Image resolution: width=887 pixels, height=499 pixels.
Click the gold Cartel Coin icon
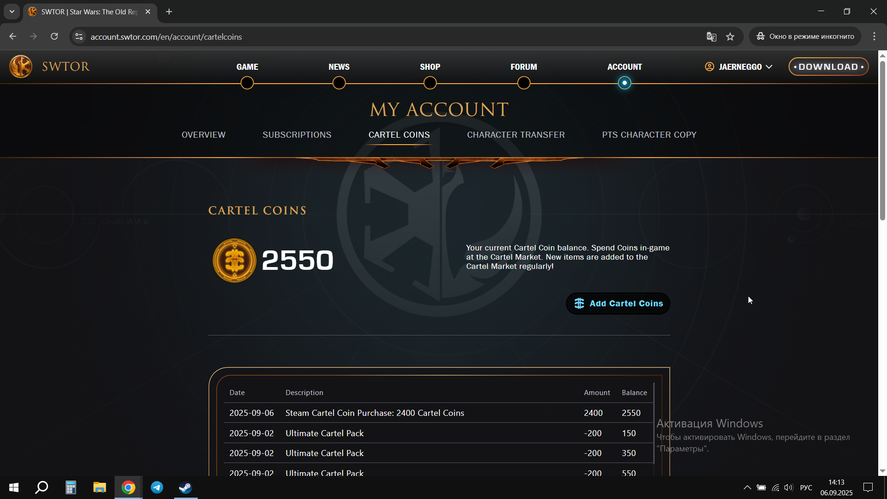pyautogui.click(x=234, y=260)
